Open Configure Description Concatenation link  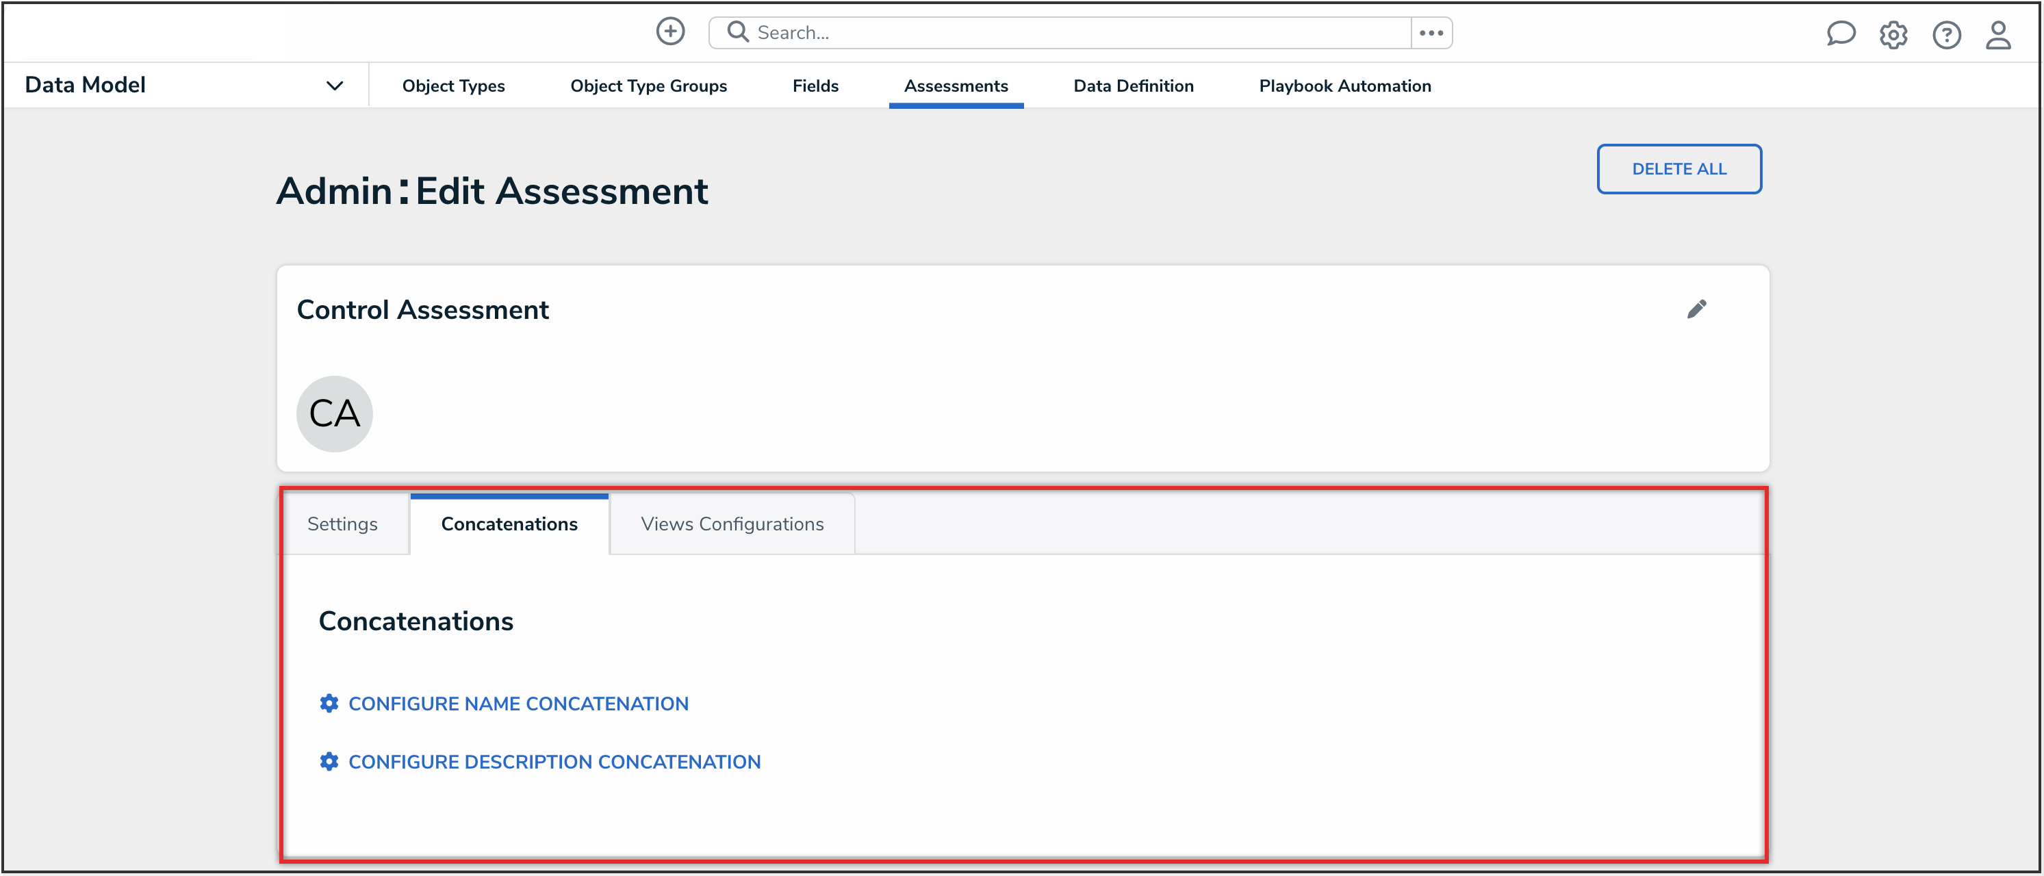554,762
